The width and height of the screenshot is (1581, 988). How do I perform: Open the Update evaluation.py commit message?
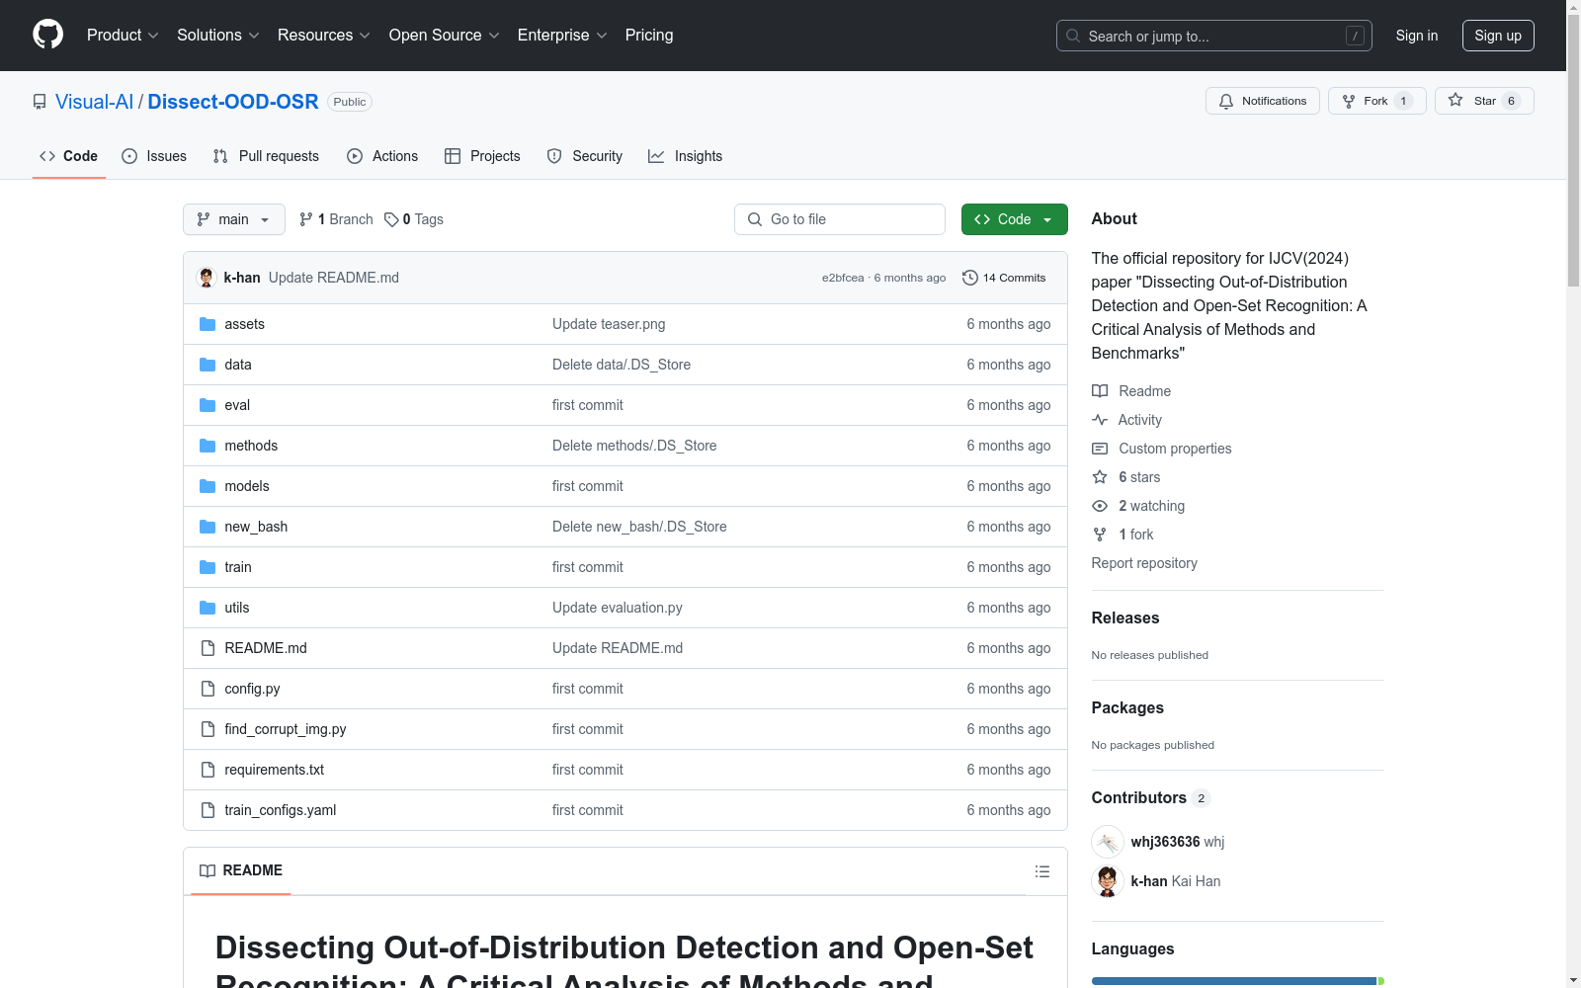pos(618,608)
